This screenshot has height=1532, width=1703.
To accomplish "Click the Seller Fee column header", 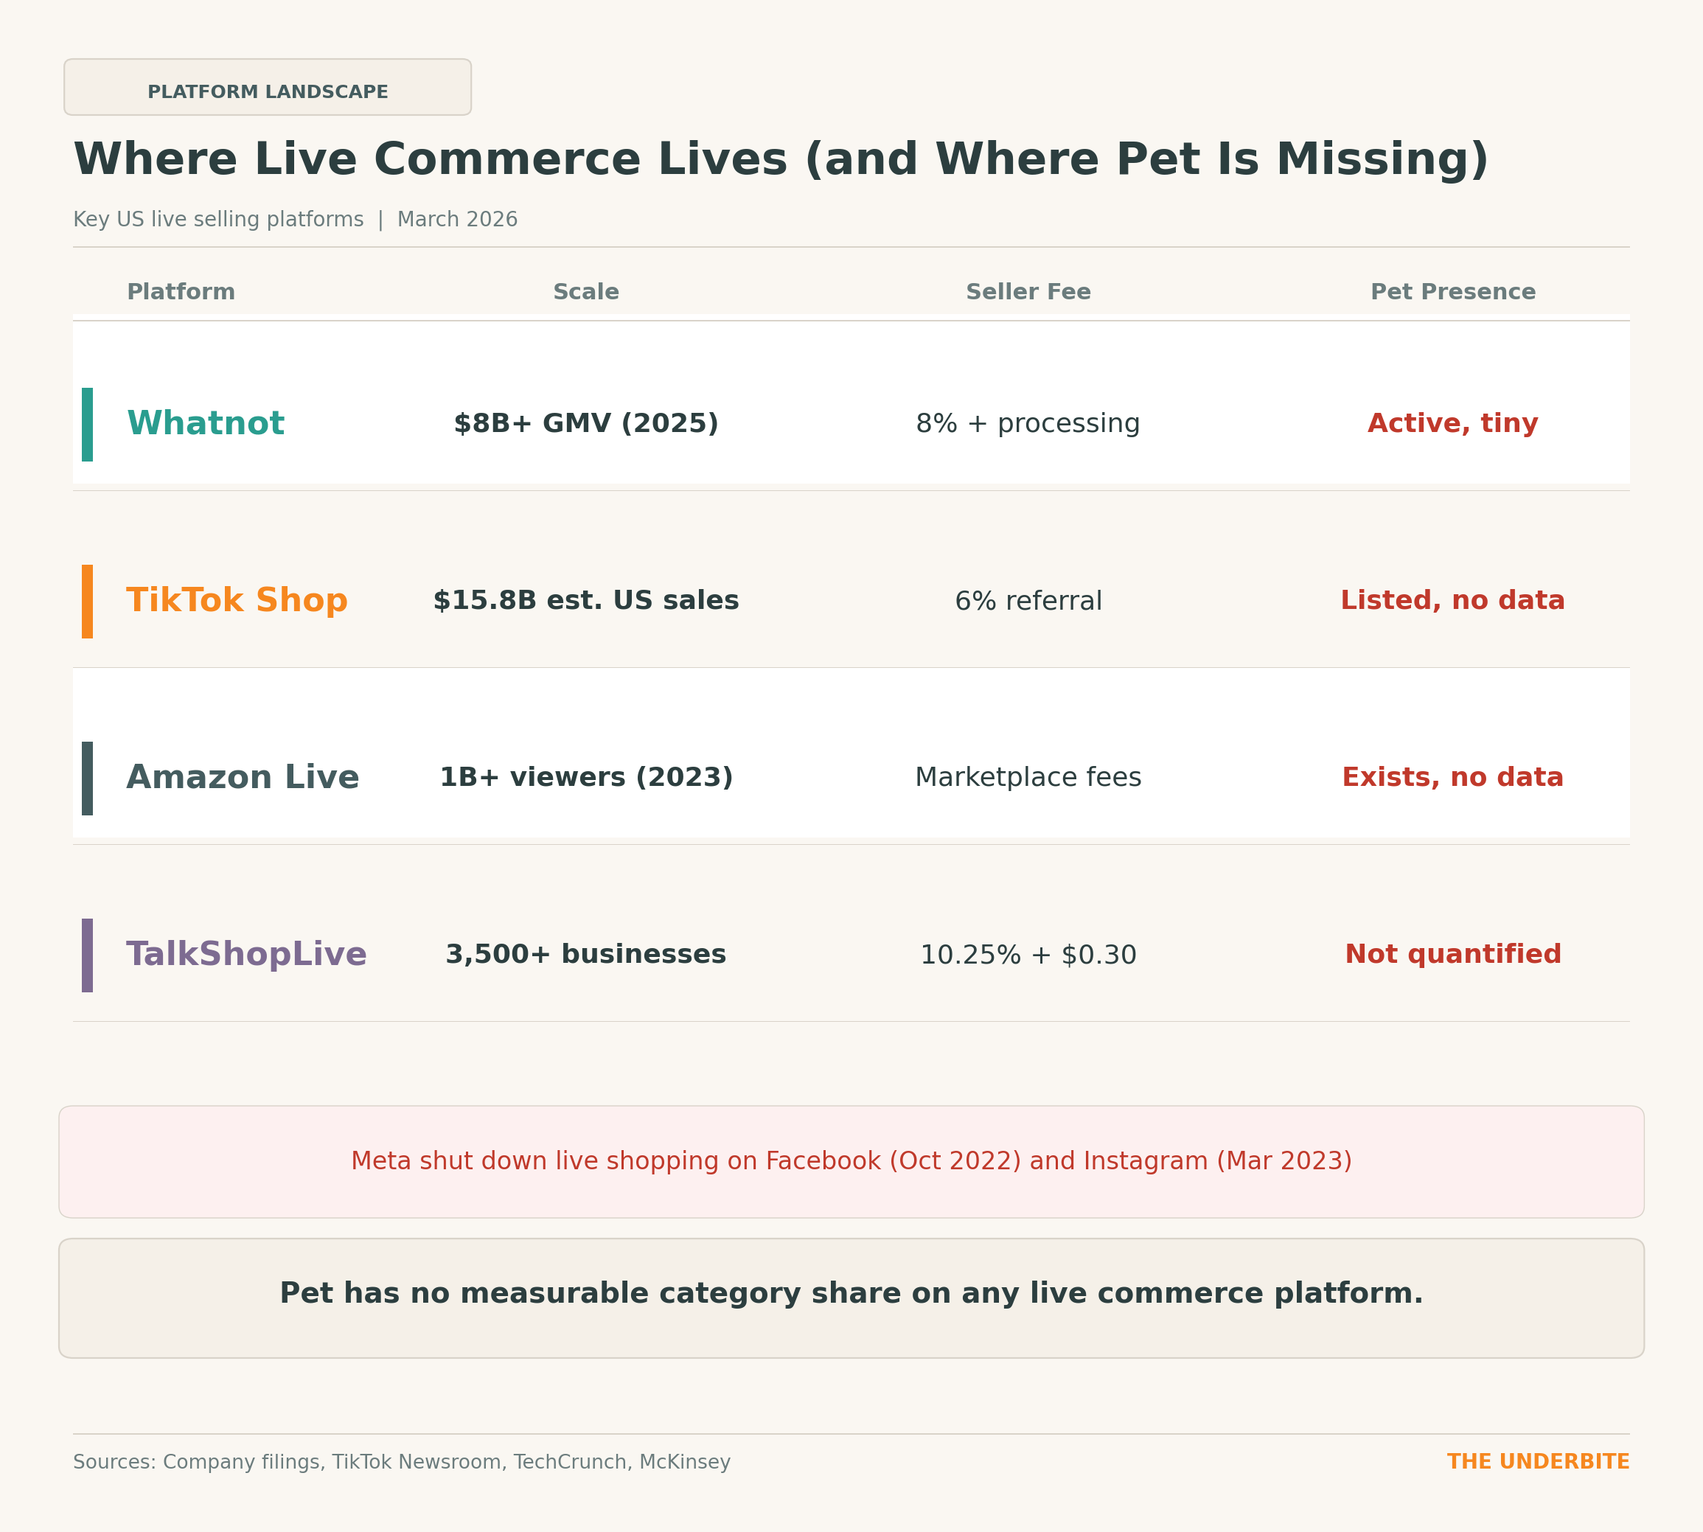I will 1028,292.
